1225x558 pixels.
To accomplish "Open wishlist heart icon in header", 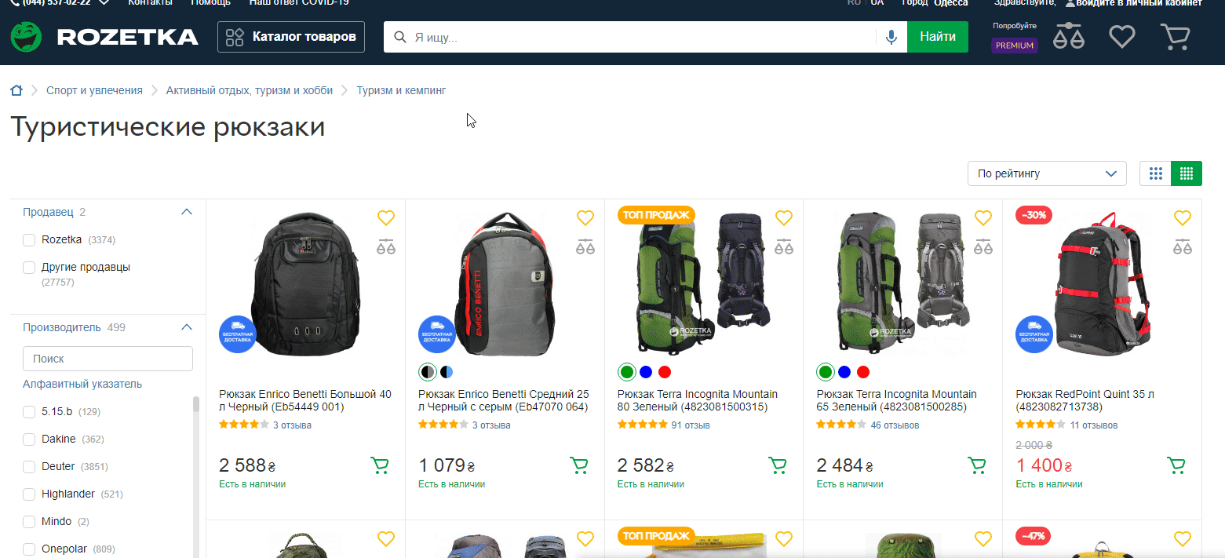I will coord(1122,37).
